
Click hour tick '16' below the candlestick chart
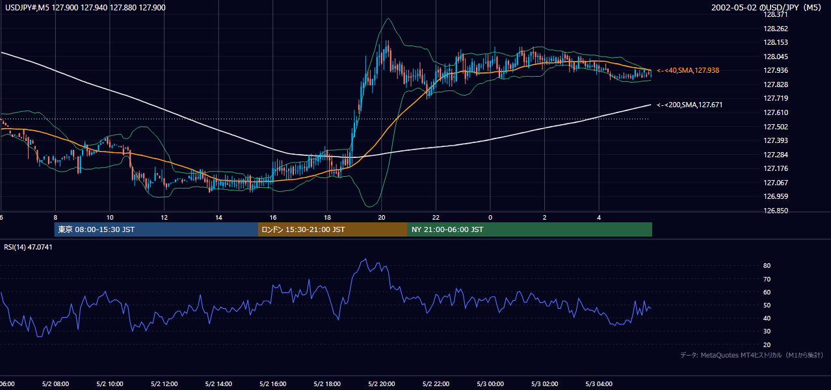273,217
